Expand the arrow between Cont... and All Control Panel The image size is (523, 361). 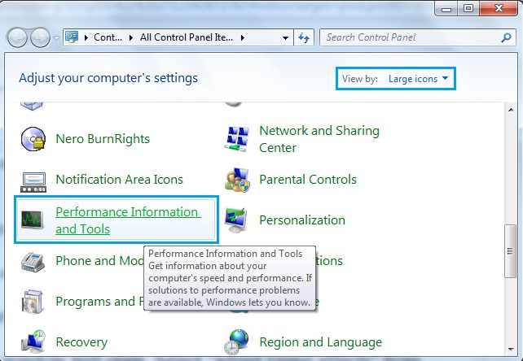130,37
